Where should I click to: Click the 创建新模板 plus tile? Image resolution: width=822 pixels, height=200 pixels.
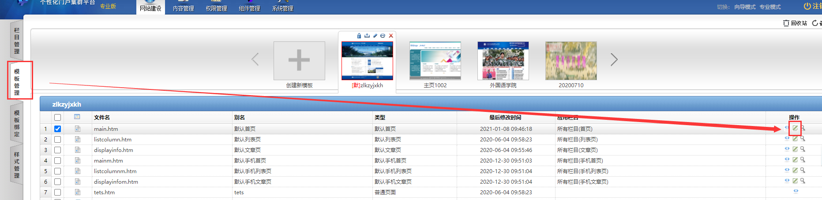click(x=299, y=61)
